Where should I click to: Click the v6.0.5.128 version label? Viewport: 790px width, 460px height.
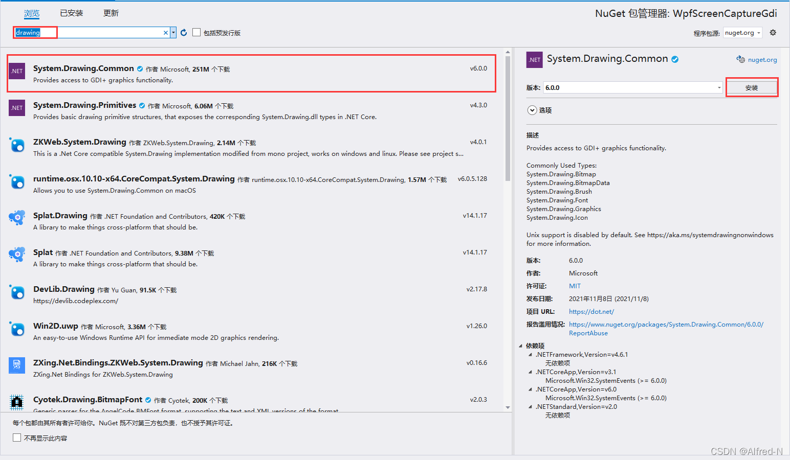tap(472, 179)
